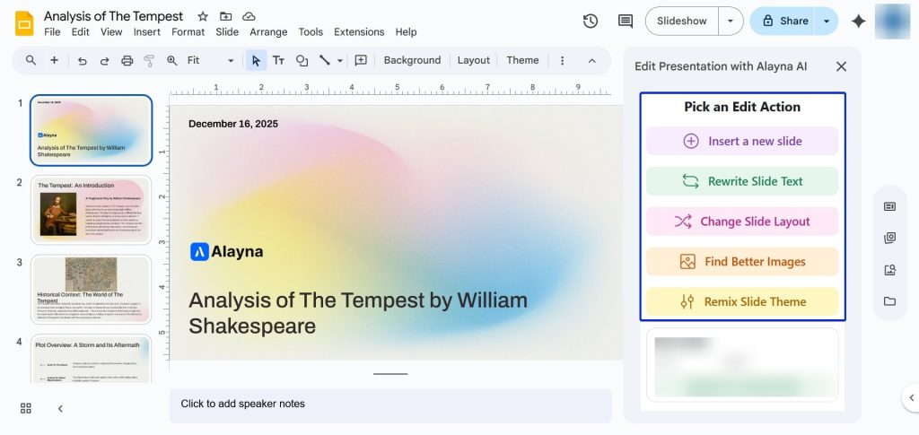The image size is (919, 435).
Task: Open version history clock icon
Action: pyautogui.click(x=590, y=21)
